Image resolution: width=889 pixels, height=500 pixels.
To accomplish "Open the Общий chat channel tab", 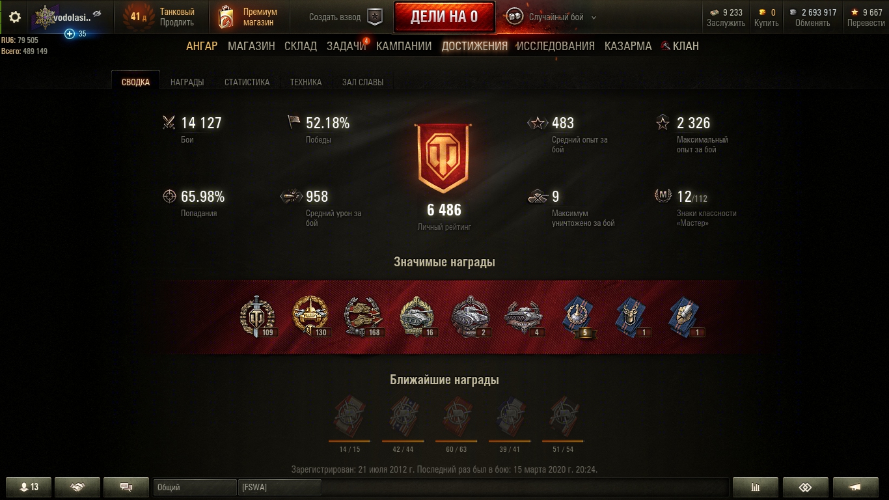I will [195, 487].
